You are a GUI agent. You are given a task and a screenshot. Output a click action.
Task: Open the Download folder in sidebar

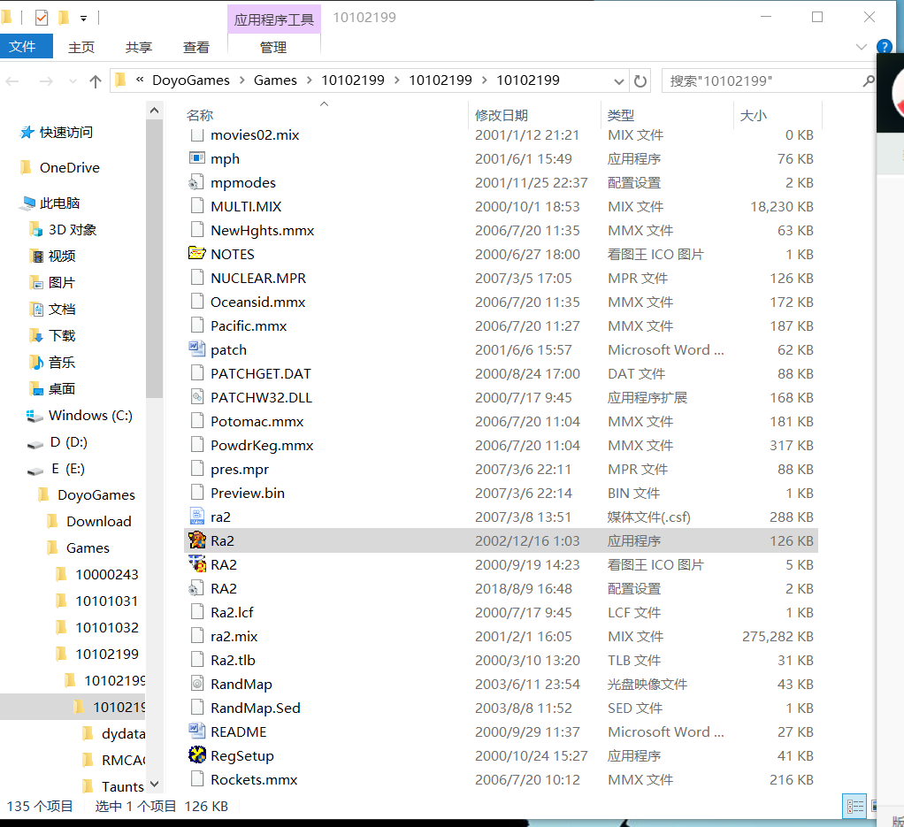click(89, 522)
